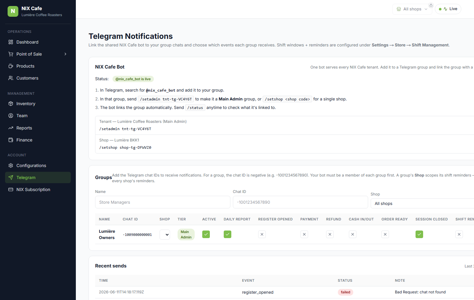Click the Lumière Owners group name
This screenshot has height=300, width=474.
(107, 235)
